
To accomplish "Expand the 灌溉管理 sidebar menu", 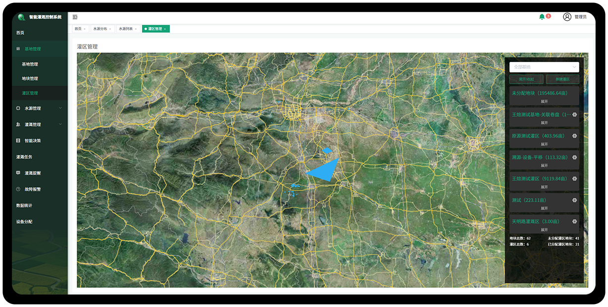I will [40, 124].
